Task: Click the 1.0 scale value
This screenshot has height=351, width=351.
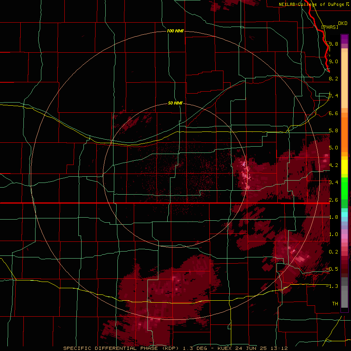Action: coord(333,234)
